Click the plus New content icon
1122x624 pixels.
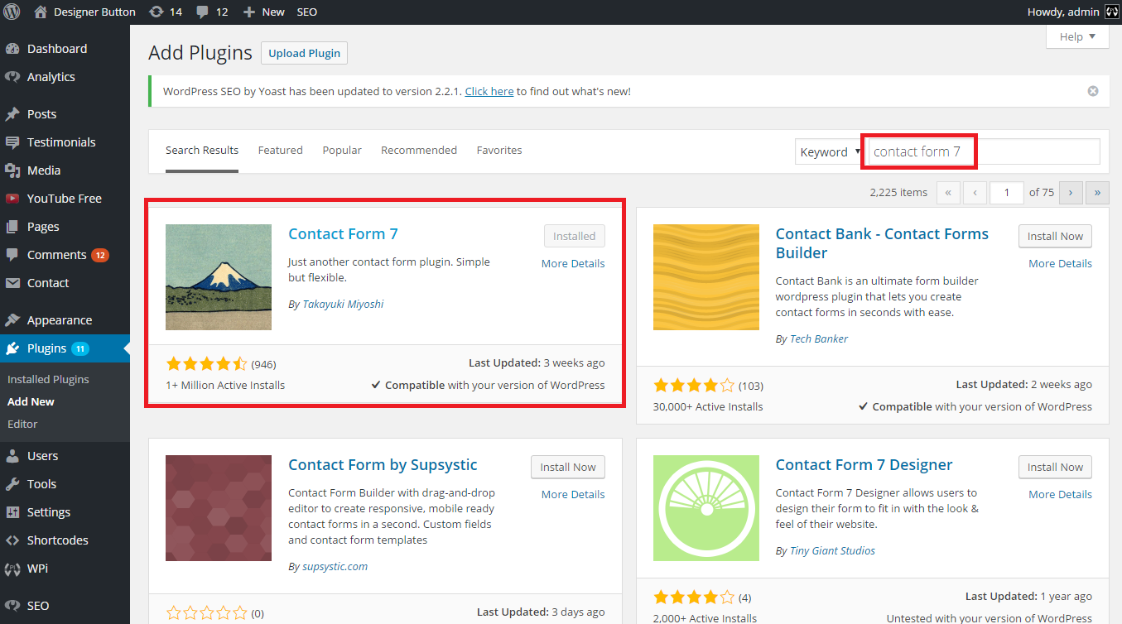click(248, 12)
